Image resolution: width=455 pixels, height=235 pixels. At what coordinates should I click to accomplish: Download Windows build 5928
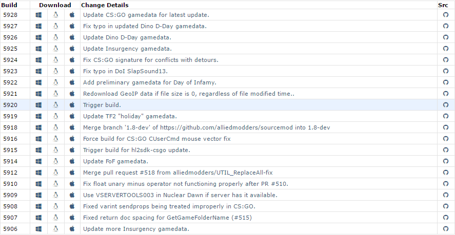(38, 15)
